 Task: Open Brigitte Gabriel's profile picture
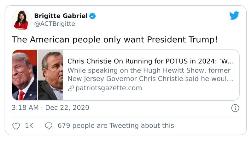(22, 20)
